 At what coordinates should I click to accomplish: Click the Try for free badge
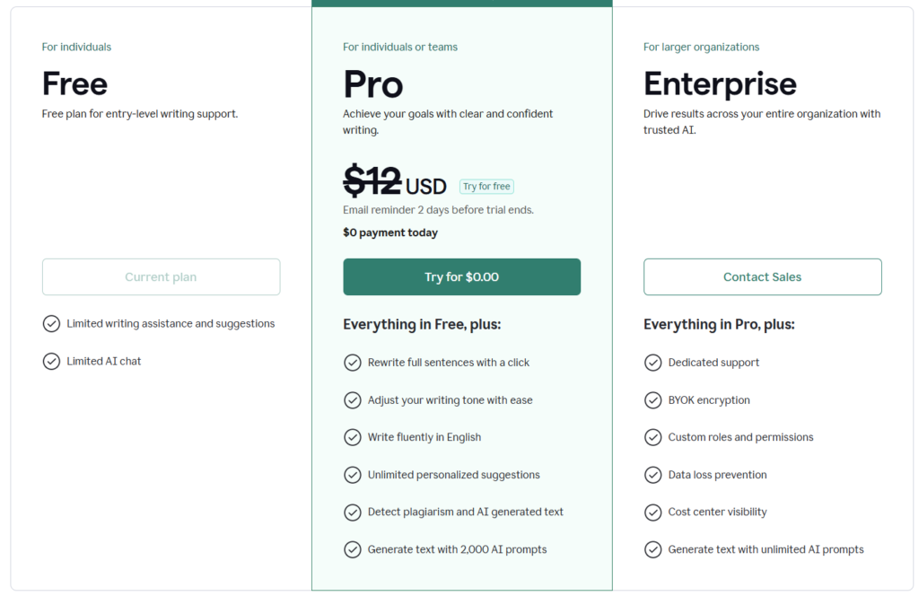click(x=486, y=187)
